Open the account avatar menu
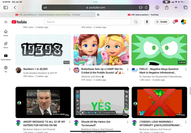This screenshot has width=191, height=133. pos(183,22)
